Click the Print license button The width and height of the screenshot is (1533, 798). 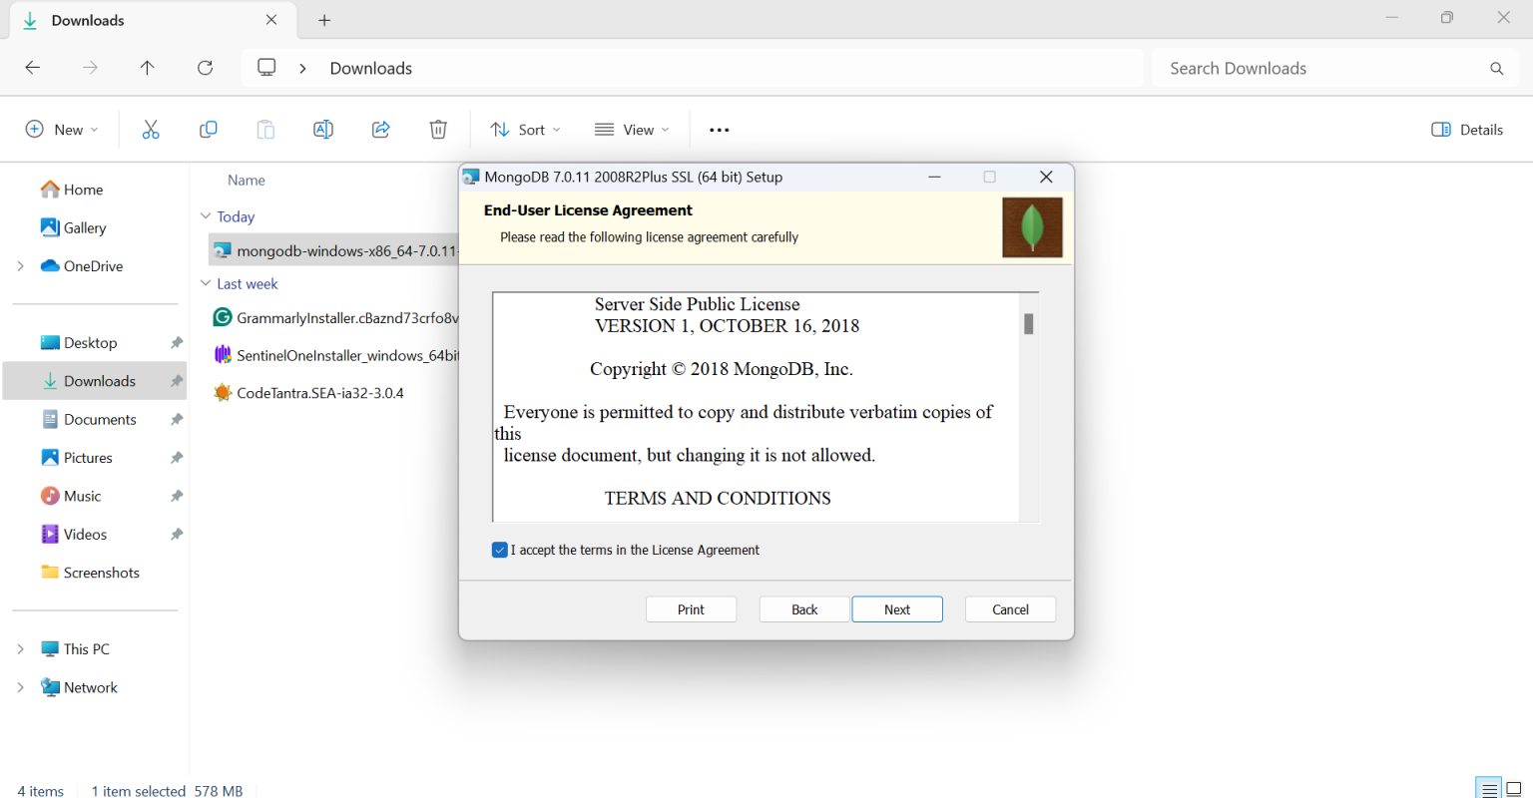click(x=691, y=609)
